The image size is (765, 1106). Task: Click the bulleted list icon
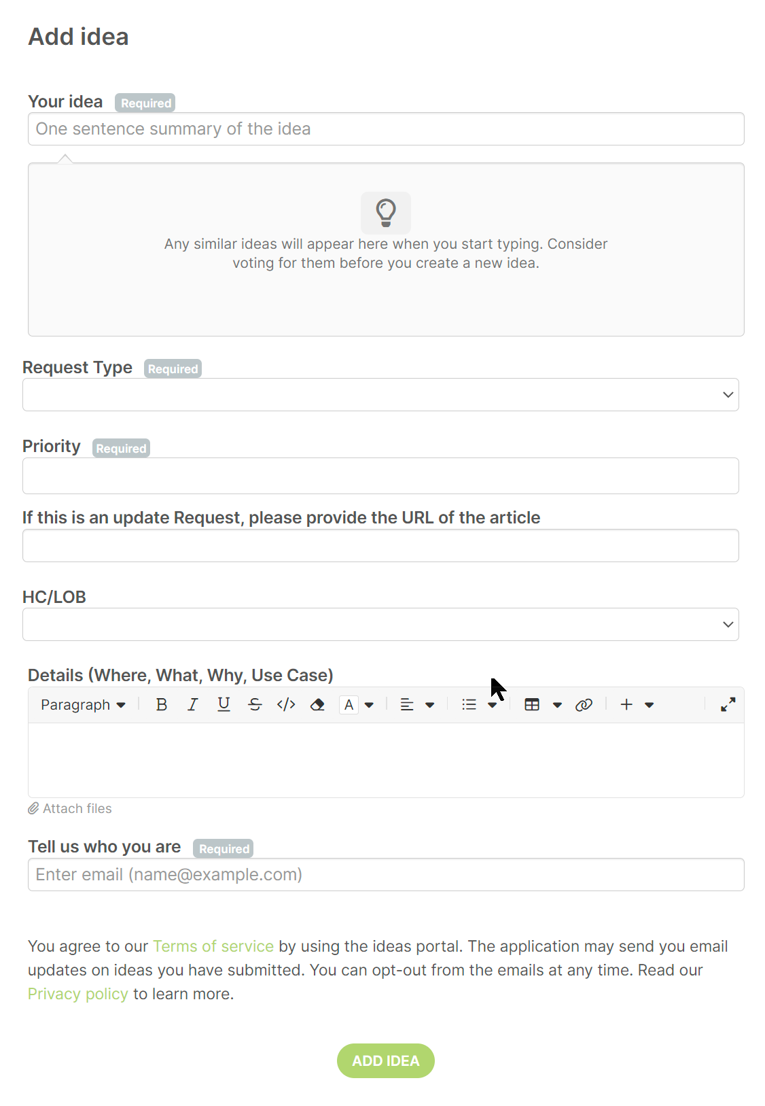coord(469,705)
